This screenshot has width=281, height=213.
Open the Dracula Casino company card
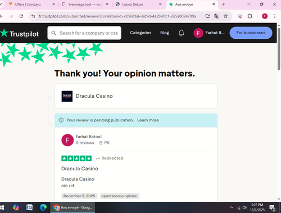coord(136,96)
